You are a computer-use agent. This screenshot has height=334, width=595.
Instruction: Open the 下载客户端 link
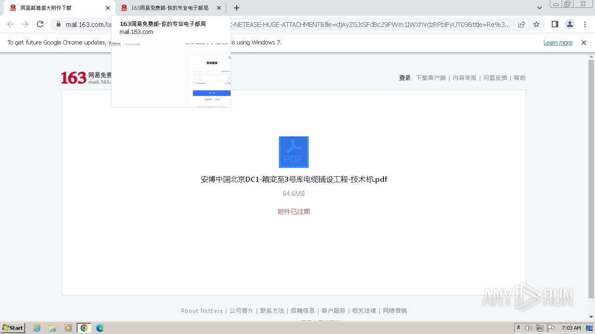click(431, 78)
